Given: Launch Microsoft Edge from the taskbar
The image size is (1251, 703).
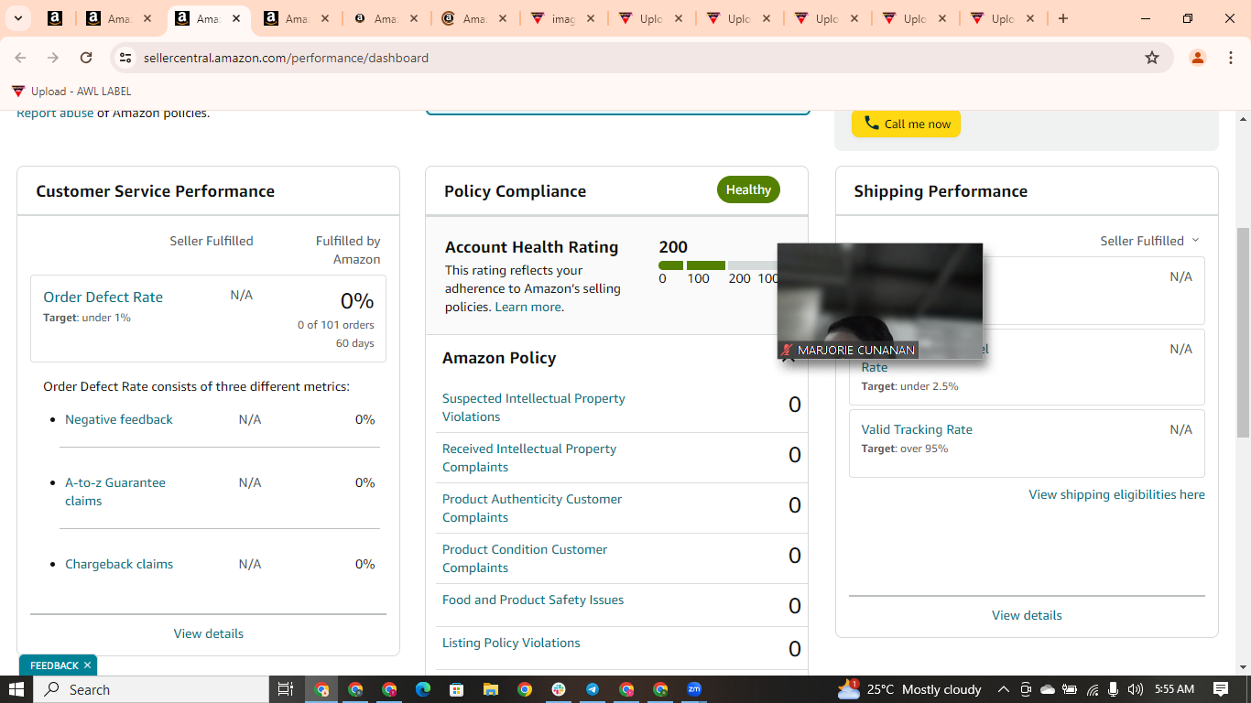Looking at the screenshot, I should click(x=423, y=689).
